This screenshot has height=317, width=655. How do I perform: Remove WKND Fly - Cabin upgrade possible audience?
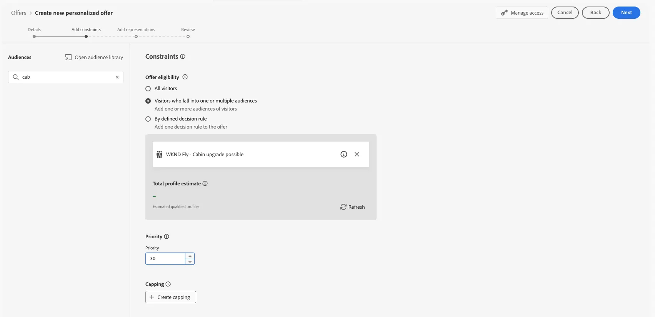coord(357,154)
